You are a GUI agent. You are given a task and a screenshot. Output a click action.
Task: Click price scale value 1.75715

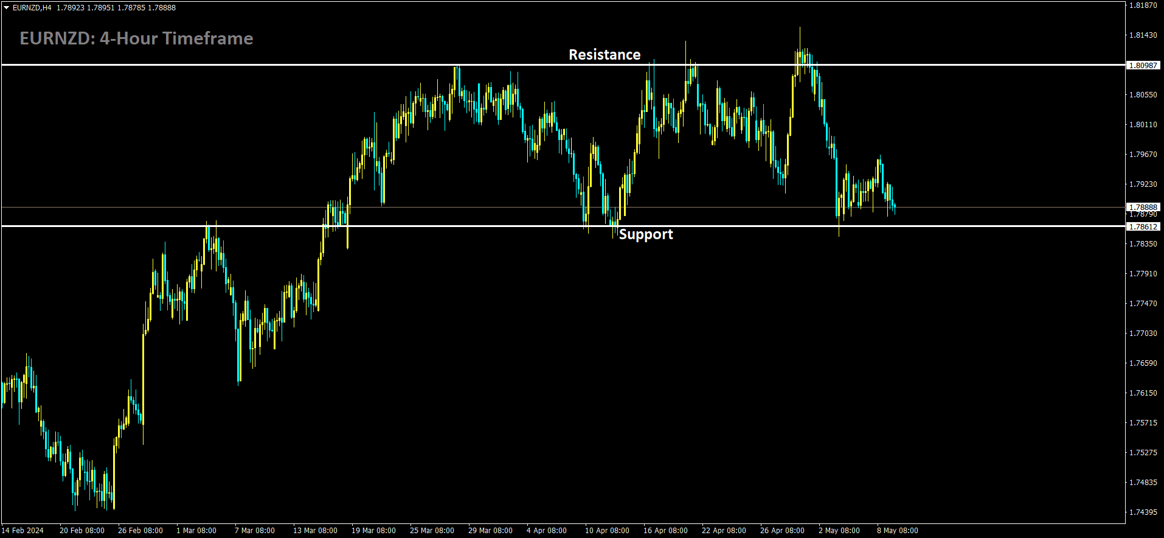click(1143, 422)
